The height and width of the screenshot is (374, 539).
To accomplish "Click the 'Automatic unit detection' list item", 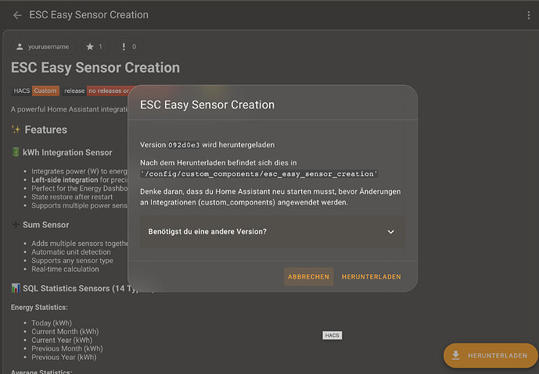I will (x=71, y=252).
